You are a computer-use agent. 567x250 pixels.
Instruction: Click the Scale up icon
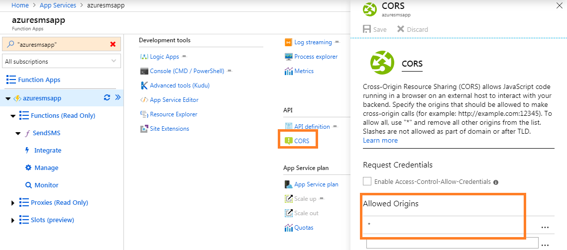pos(288,199)
